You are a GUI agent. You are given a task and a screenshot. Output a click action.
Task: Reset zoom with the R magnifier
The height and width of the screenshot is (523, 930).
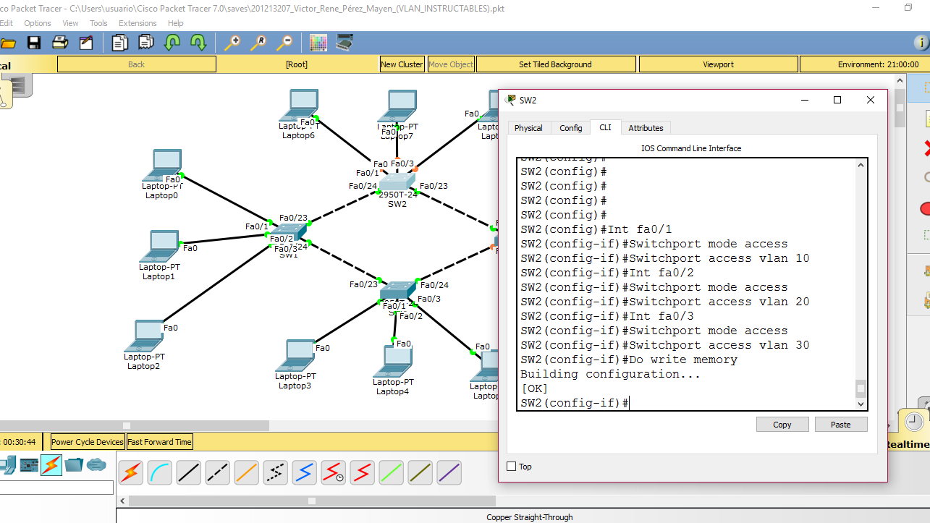[258, 43]
